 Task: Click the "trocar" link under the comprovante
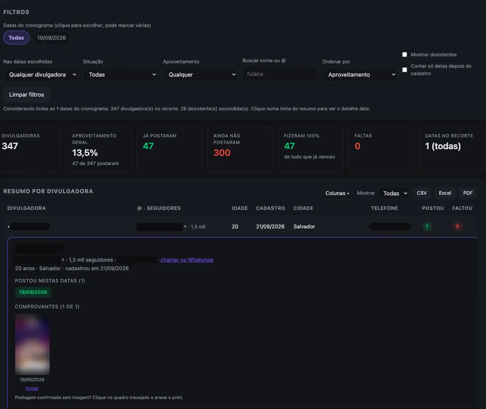click(32, 388)
